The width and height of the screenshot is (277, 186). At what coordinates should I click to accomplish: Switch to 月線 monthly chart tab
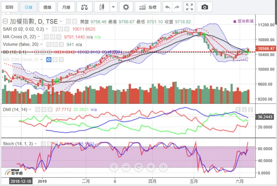pyautogui.click(x=66, y=7)
